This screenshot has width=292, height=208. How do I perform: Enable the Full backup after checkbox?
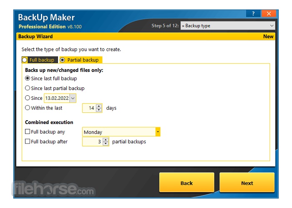(x=28, y=141)
